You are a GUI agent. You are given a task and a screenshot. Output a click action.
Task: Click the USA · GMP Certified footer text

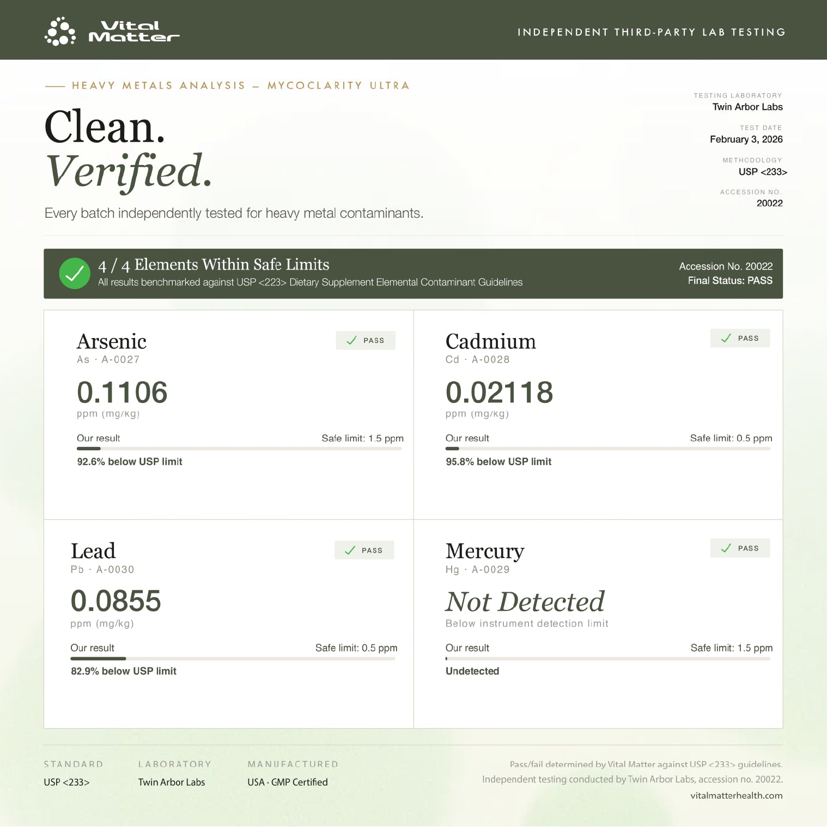[287, 782]
